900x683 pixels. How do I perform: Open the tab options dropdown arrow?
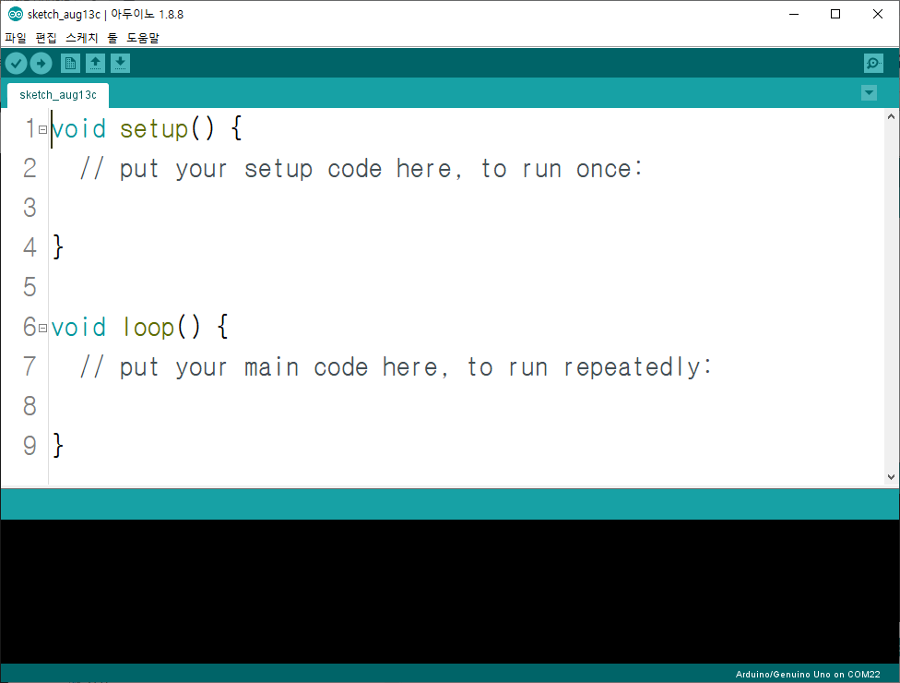pyautogui.click(x=869, y=93)
